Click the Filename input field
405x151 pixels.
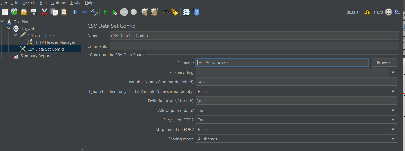tap(282, 63)
